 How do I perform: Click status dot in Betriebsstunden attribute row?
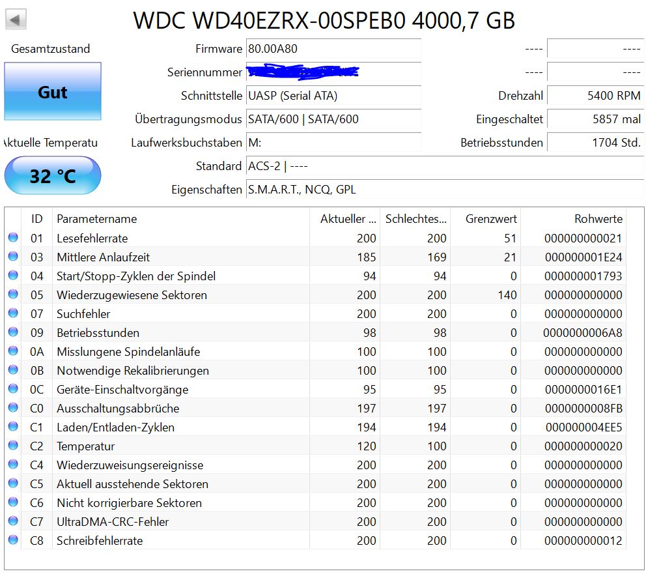[13, 332]
